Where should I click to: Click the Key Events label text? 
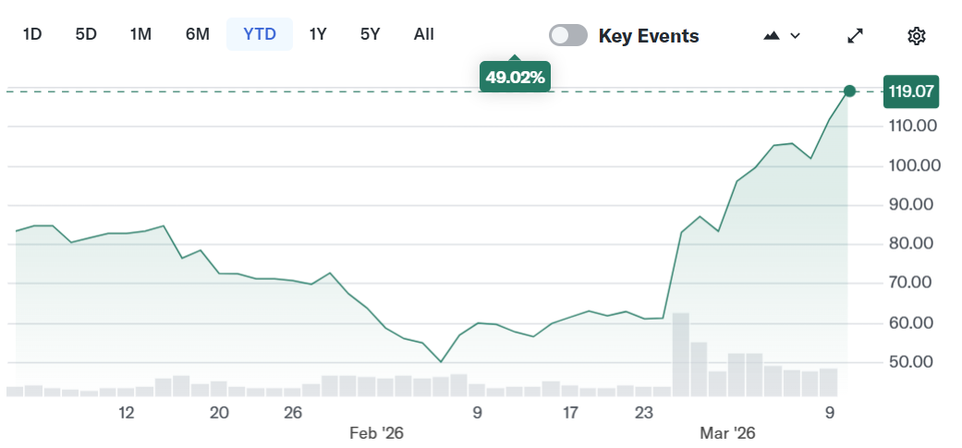click(649, 36)
